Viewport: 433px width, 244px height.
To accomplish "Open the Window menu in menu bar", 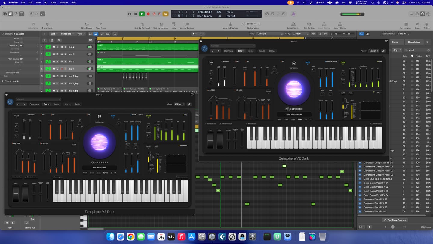I will click(x=64, y=2).
